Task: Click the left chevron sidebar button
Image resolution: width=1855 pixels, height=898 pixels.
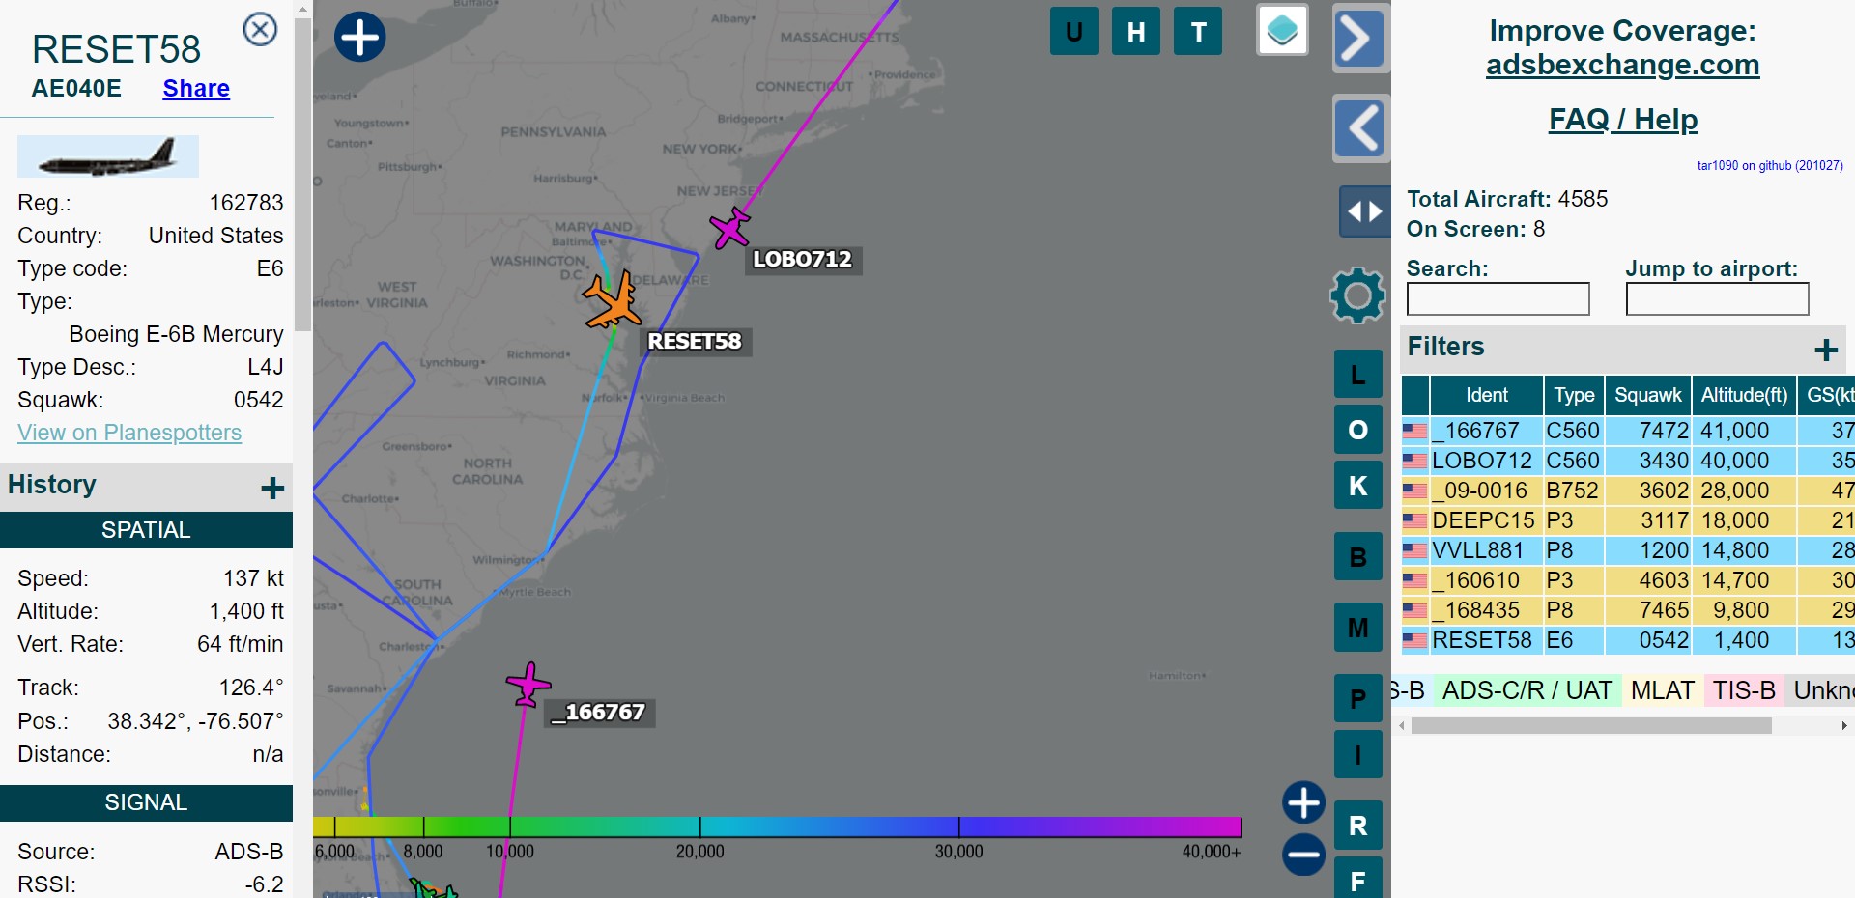Action: click(1361, 128)
